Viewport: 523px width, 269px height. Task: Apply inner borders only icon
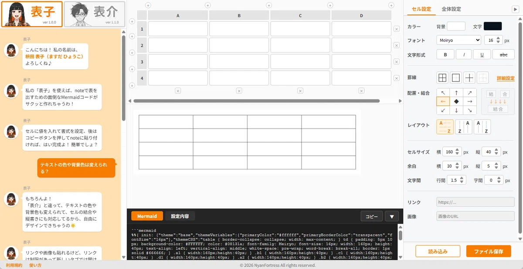tap(469, 78)
